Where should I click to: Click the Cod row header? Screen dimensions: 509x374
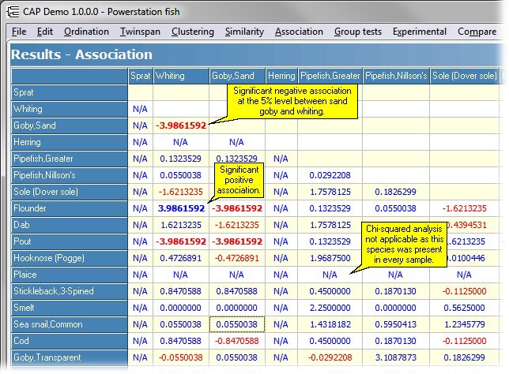click(x=69, y=341)
